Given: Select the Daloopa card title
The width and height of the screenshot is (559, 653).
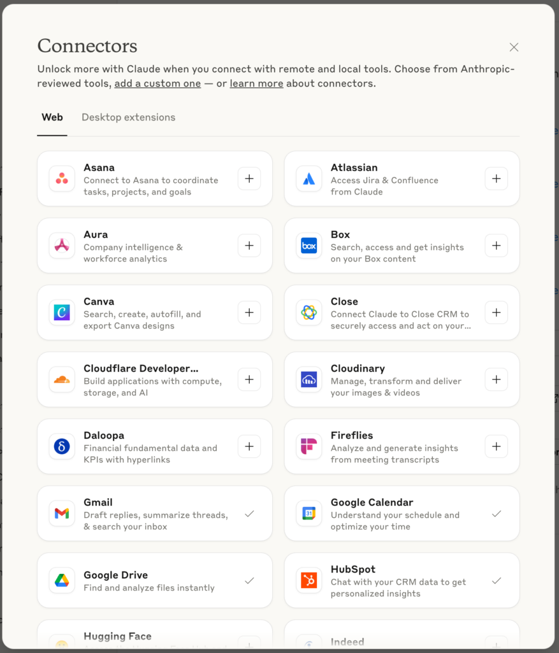Looking at the screenshot, I should point(104,435).
